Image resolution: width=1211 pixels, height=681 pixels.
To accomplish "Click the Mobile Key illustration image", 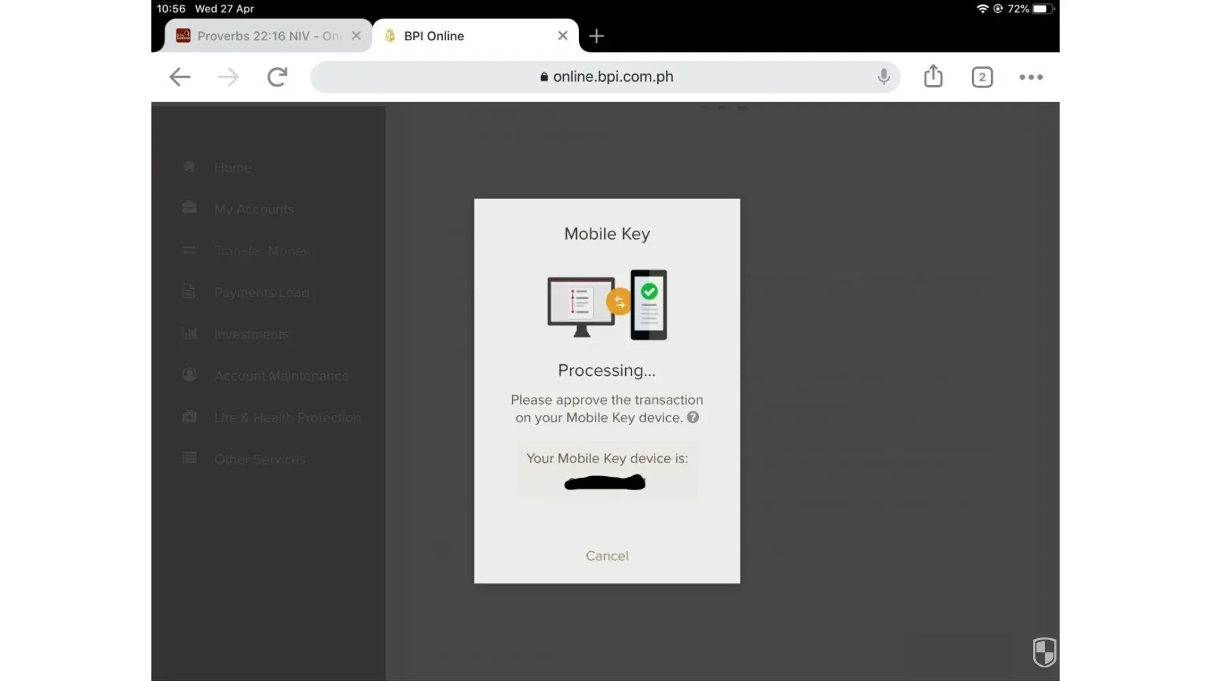I will tap(608, 304).
